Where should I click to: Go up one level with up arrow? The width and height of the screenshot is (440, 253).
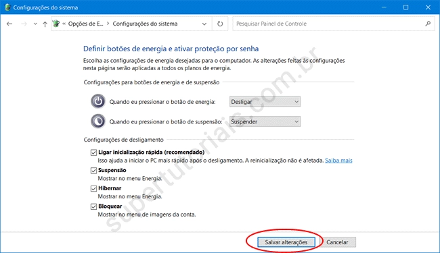pos(45,24)
